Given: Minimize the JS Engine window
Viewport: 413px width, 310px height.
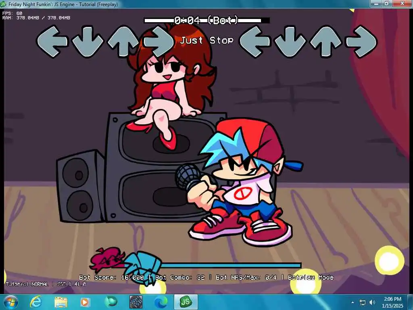Looking at the screenshot, I should 376,4.
